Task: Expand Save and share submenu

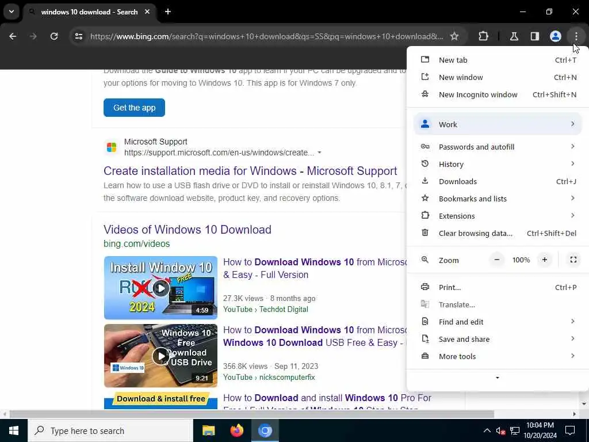Action: (498, 340)
